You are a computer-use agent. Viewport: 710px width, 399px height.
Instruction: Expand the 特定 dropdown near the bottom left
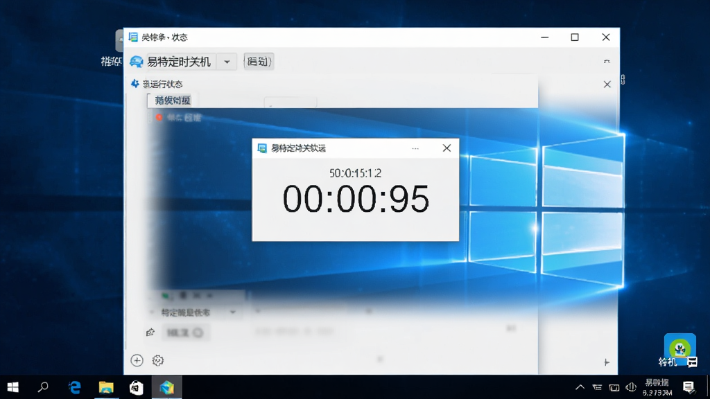233,312
